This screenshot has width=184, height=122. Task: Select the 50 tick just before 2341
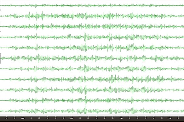(x=162, y=118)
